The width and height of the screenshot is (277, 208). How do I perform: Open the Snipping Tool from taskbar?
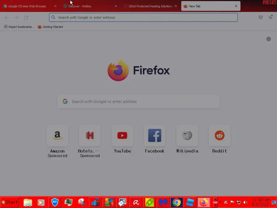(82, 202)
